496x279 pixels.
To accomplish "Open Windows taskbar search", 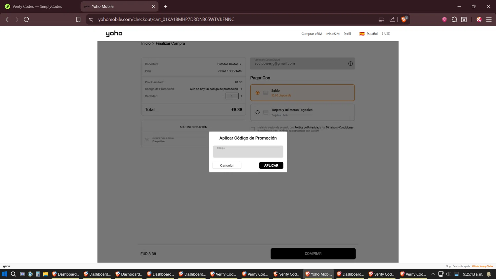I will pyautogui.click(x=13, y=274).
